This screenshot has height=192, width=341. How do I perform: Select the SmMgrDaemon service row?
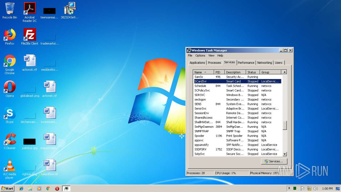pyautogui.click(x=237, y=127)
